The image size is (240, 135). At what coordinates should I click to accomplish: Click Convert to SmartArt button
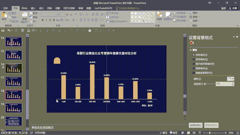tap(117, 21)
